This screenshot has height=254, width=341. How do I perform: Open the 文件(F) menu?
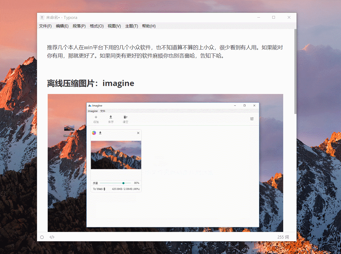[45, 26]
